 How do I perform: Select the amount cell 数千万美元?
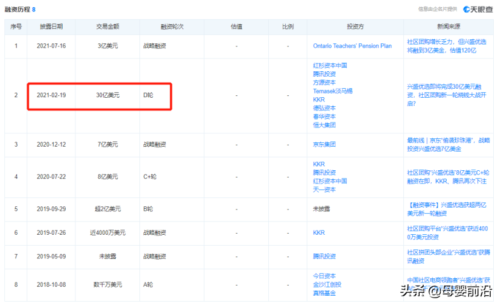(108, 285)
